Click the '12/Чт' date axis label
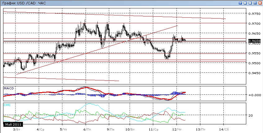 (177, 129)
